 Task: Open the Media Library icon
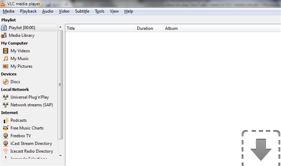point(4,35)
